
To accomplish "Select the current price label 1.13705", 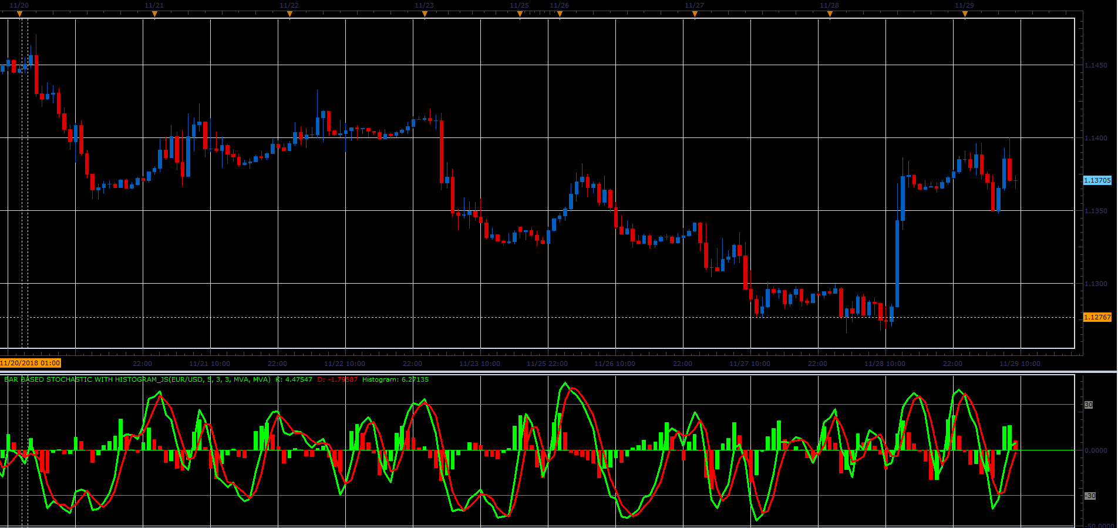I will tap(1097, 180).
